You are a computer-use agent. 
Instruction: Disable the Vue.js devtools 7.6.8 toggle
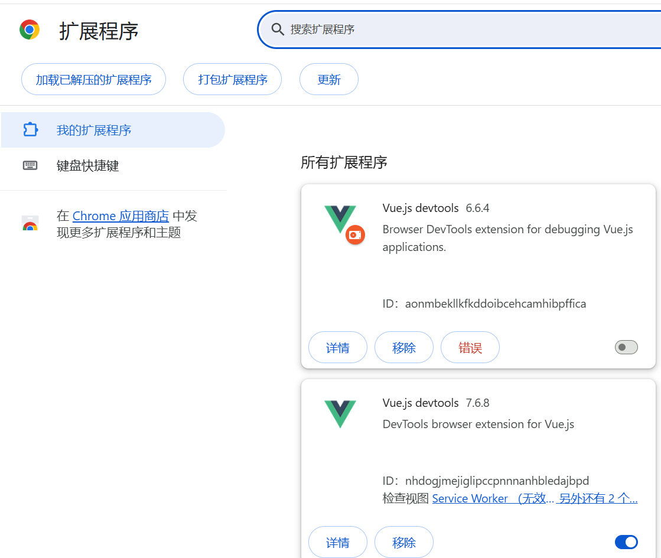pyautogui.click(x=626, y=542)
